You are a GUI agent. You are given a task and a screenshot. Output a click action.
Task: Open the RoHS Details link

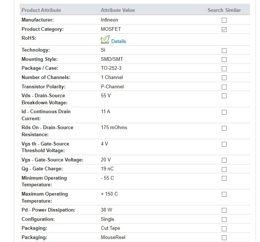click(118, 41)
